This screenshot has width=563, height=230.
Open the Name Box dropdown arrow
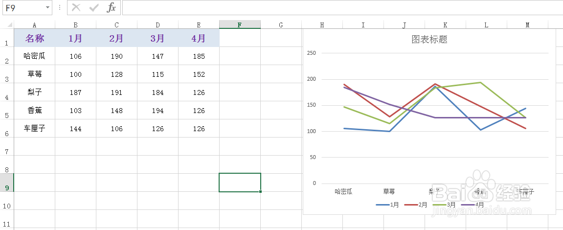[x=47, y=8]
